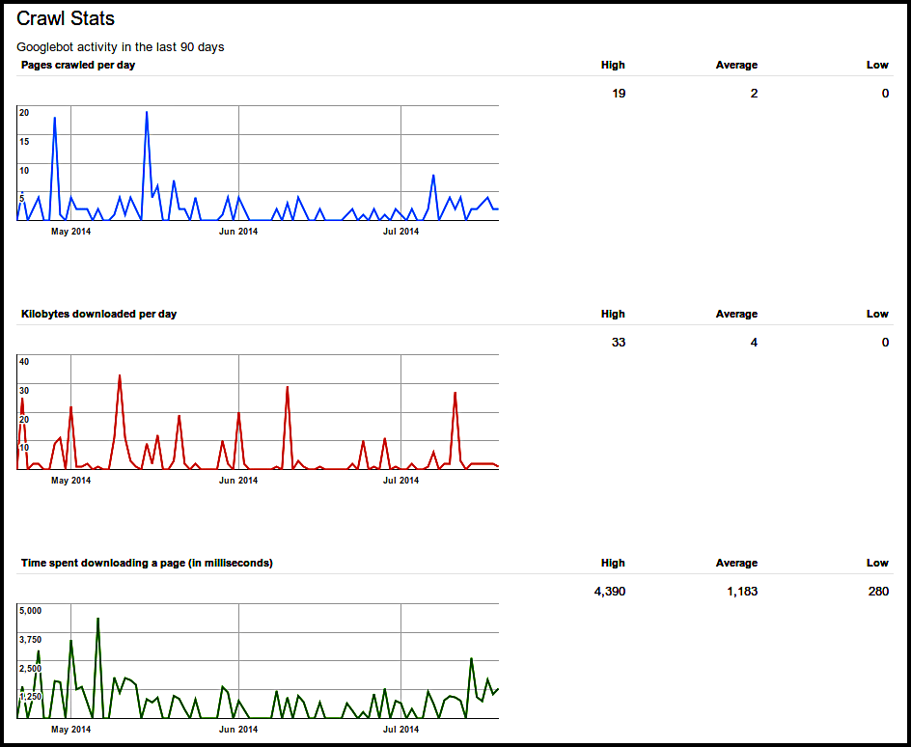Click the blue pages crawled line chart
Image resolution: width=911 pixels, height=747 pixels.
coord(258,163)
